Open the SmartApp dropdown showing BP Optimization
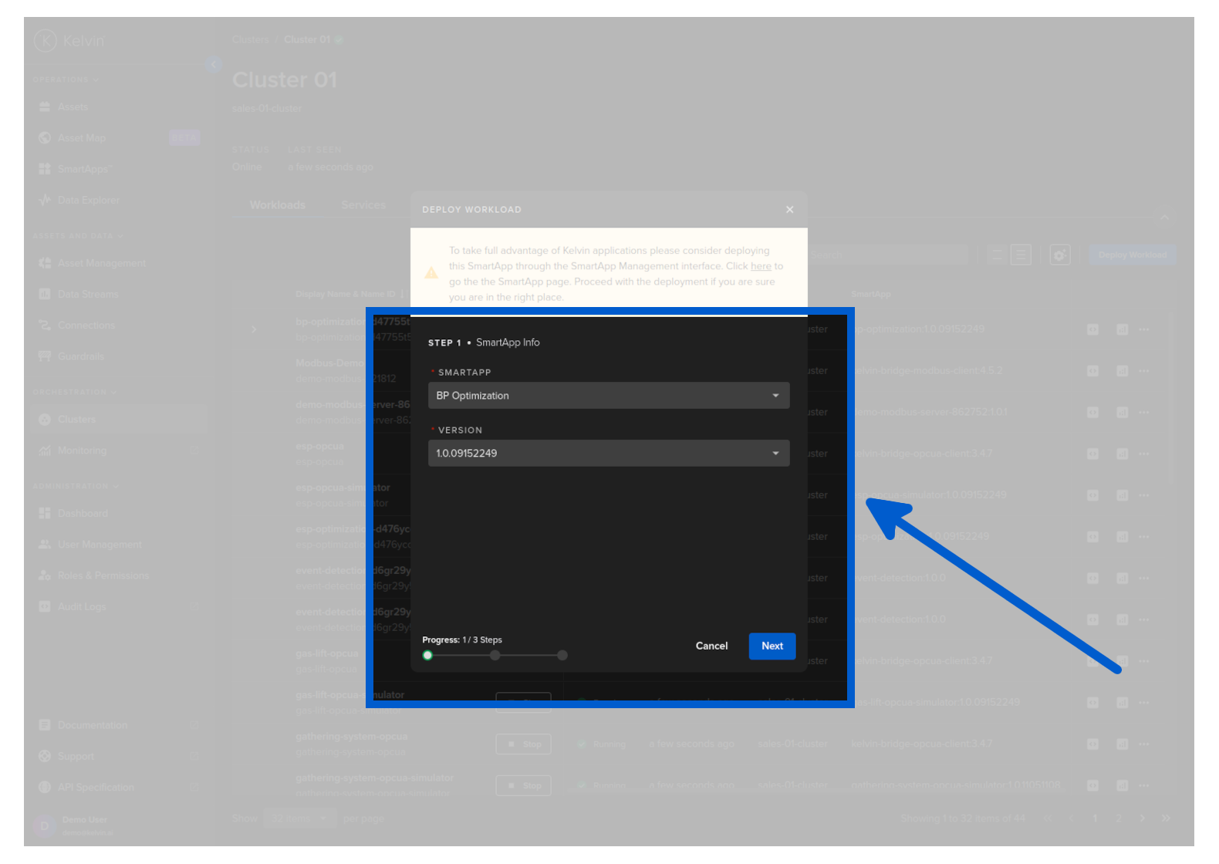Viewport: 1219px width, 864px height. [x=608, y=396]
